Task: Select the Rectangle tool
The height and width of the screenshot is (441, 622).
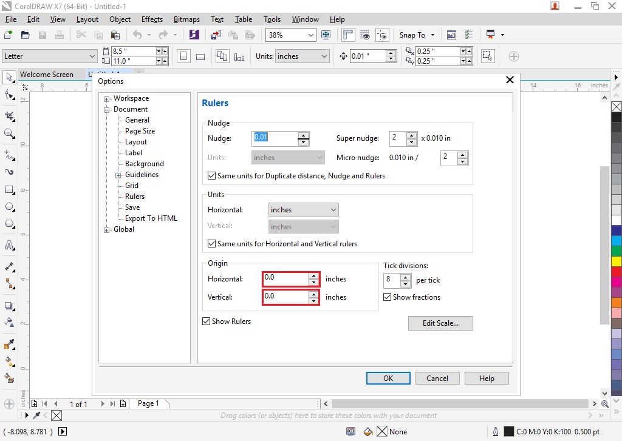Action: [x=9, y=190]
